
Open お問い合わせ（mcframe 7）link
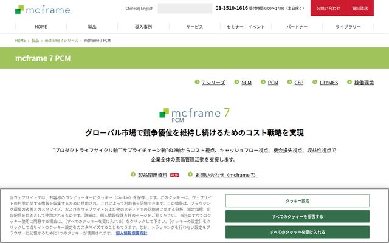point(227,175)
